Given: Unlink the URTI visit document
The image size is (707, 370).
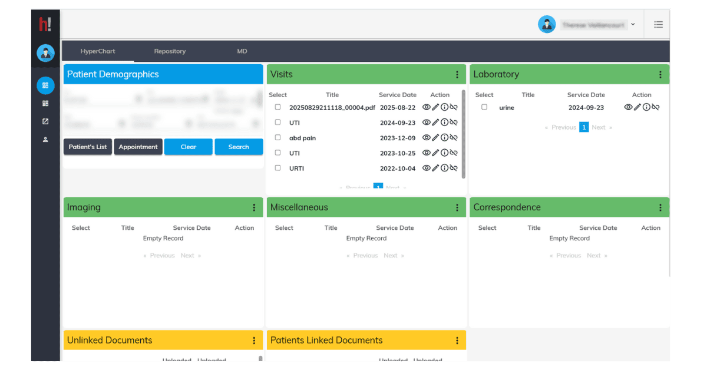Looking at the screenshot, I should point(454,169).
